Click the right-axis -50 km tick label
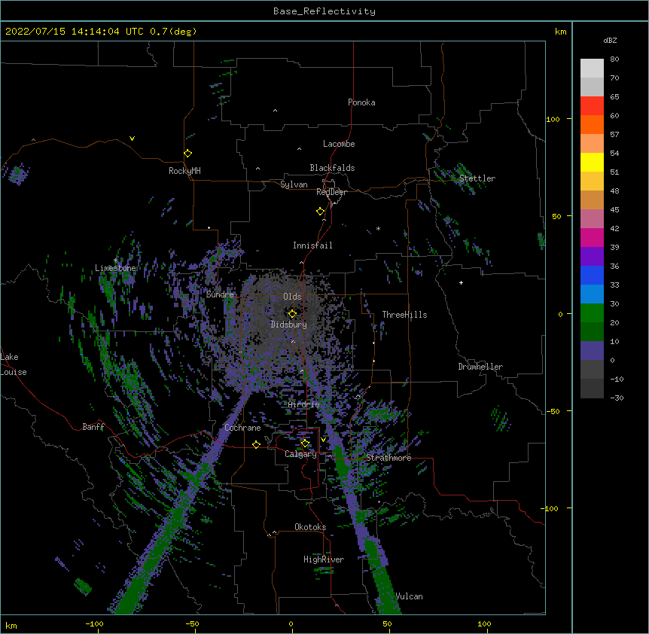Viewport: 649px width, 634px height. (553, 411)
